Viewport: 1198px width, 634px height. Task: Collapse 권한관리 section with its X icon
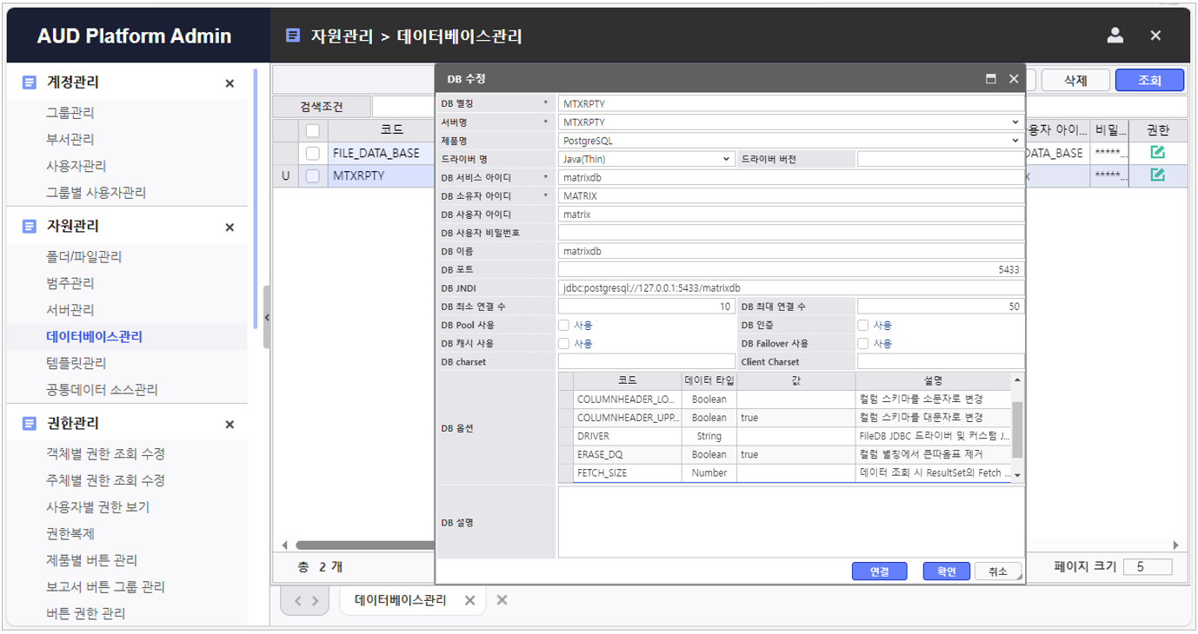[230, 425]
